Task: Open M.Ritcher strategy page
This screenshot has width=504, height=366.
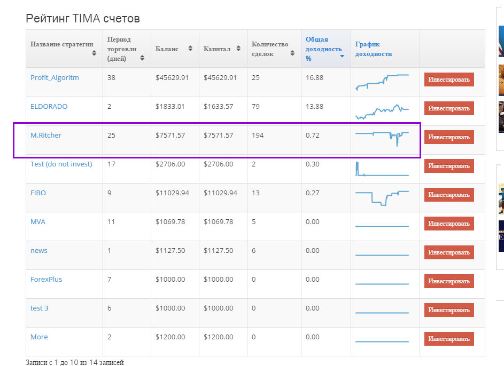Action: coord(45,136)
